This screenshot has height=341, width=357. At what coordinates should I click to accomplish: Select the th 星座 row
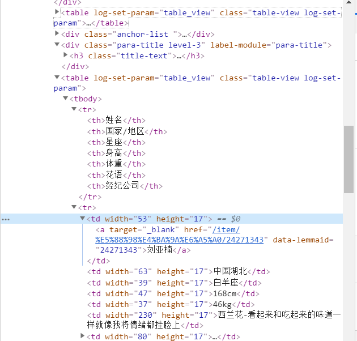click(116, 142)
